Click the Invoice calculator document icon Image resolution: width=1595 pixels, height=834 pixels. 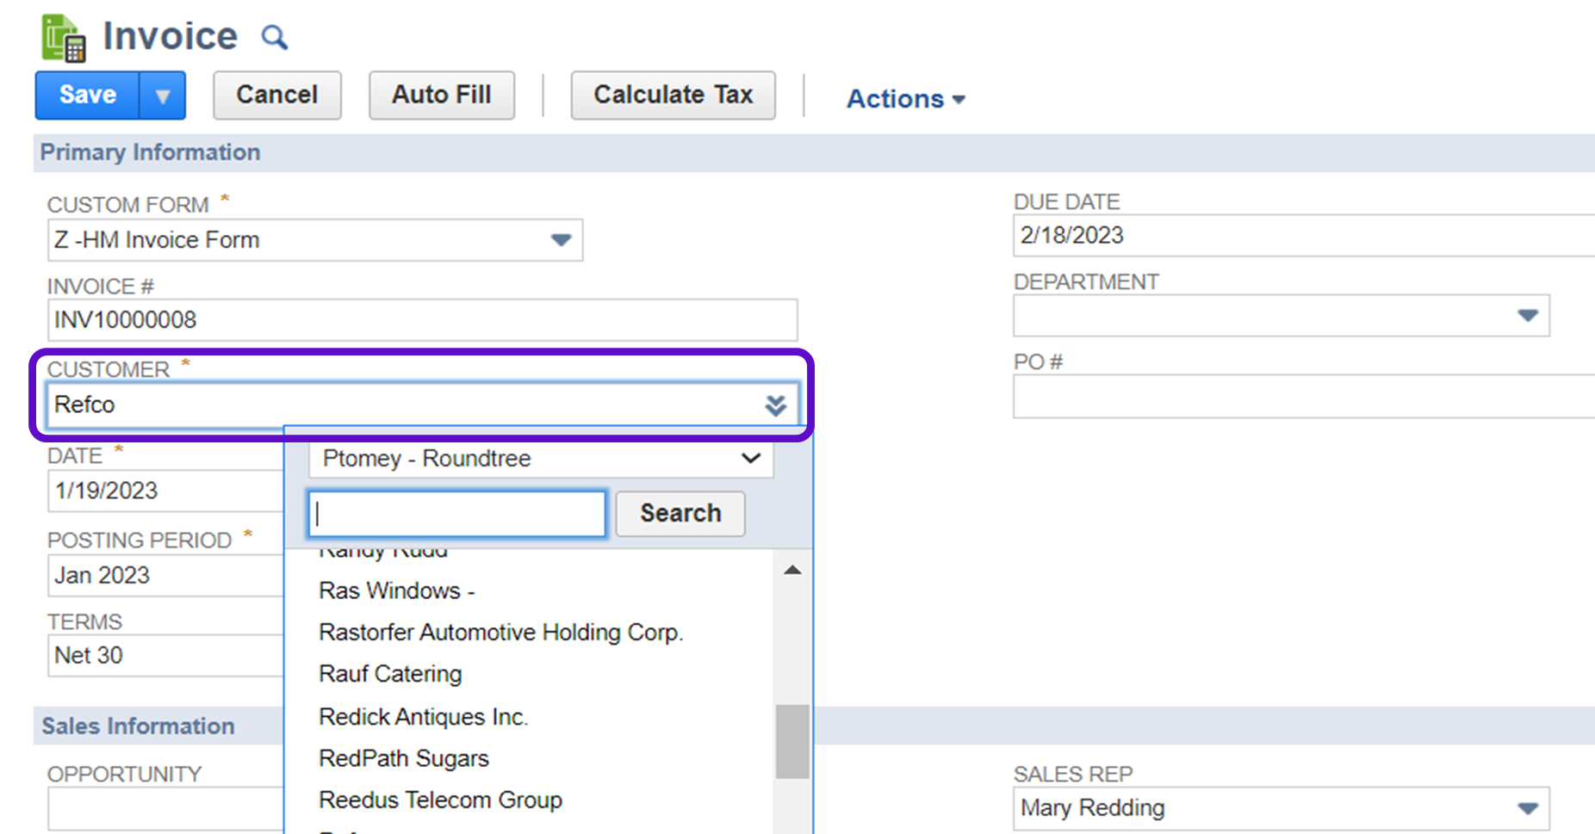(x=64, y=39)
